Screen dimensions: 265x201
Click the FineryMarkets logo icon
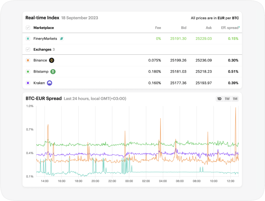click(x=62, y=39)
